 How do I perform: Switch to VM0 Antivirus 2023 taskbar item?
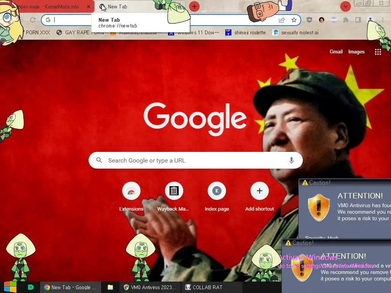(x=150, y=287)
